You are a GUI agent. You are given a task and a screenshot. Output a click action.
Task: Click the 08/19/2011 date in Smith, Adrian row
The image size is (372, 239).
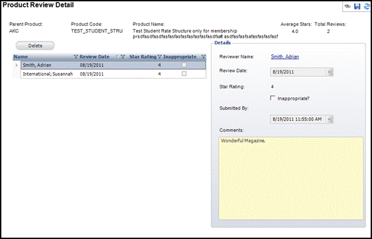pyautogui.click(x=92, y=65)
